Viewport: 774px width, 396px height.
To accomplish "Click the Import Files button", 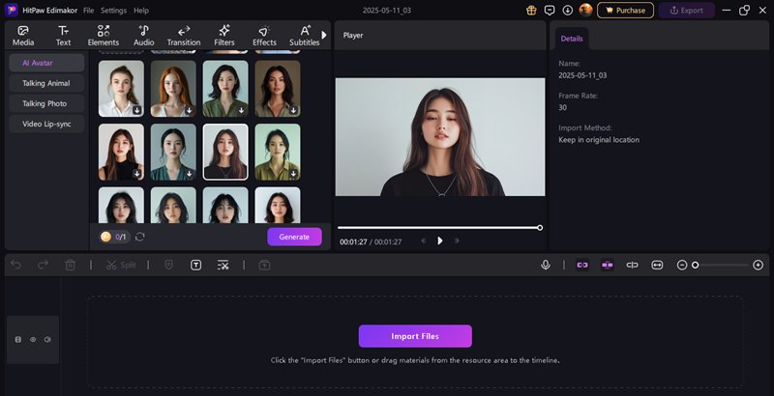I will point(415,336).
